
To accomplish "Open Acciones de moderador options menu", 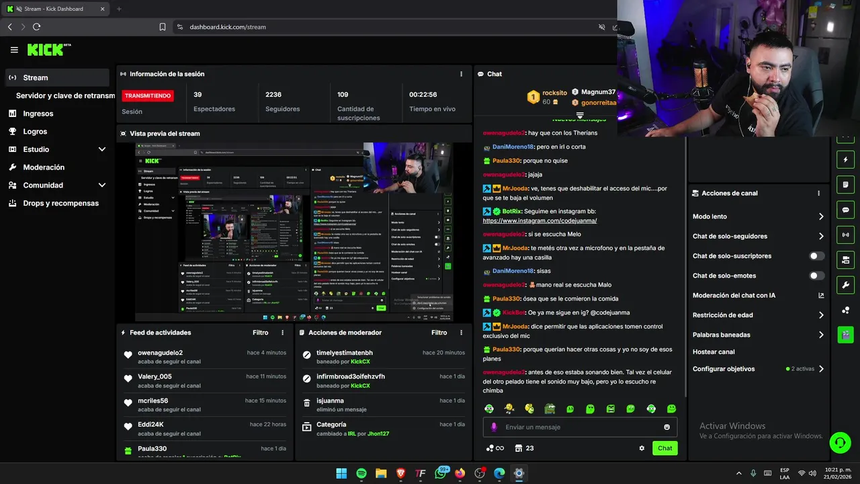I will (x=461, y=333).
